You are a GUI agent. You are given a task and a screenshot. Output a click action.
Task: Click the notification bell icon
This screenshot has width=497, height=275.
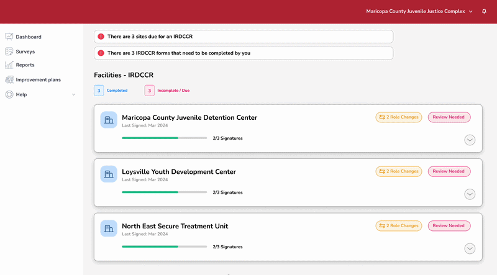point(484,11)
